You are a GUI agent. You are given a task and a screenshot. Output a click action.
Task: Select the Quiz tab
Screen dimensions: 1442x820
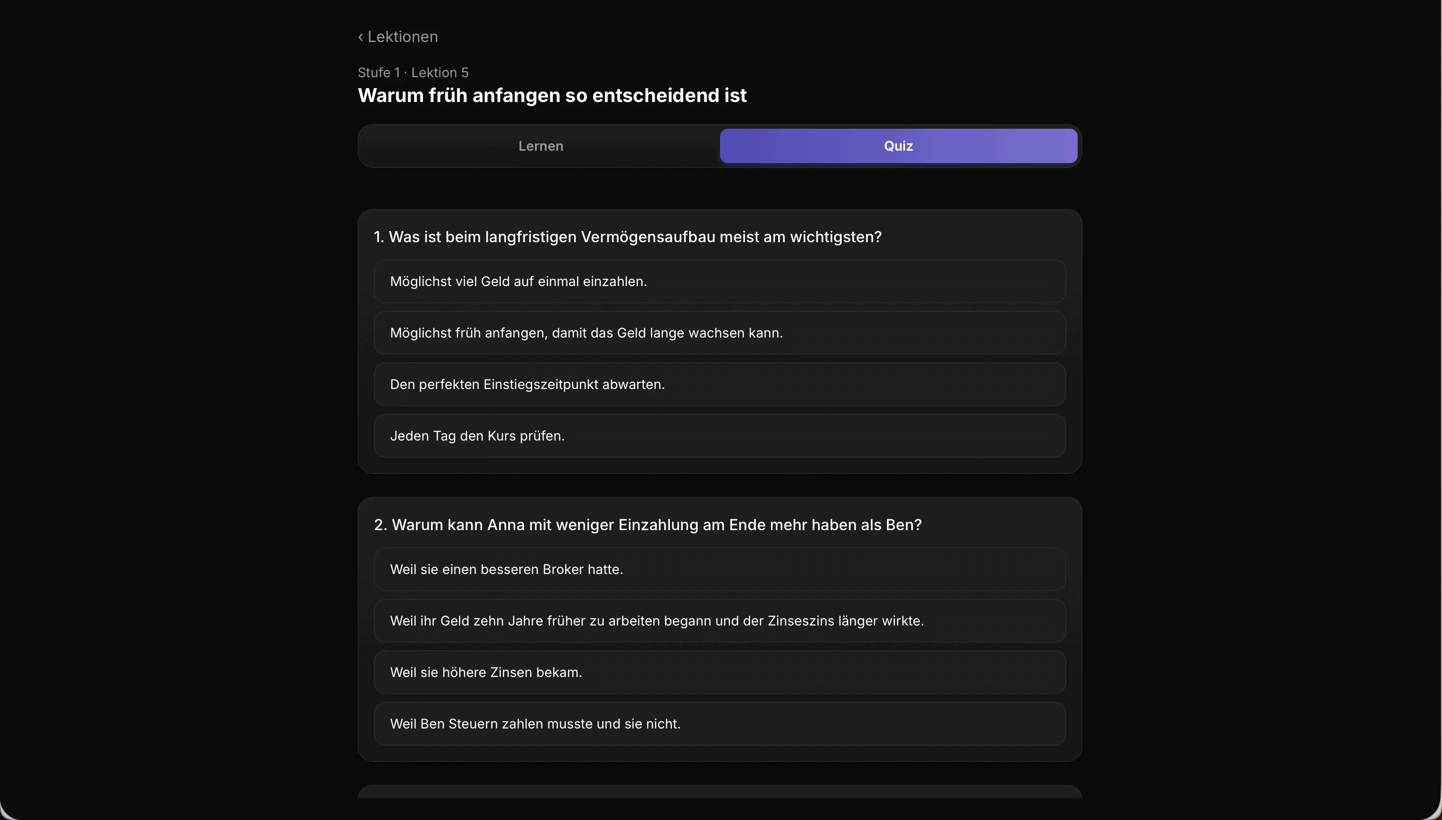tap(898, 146)
